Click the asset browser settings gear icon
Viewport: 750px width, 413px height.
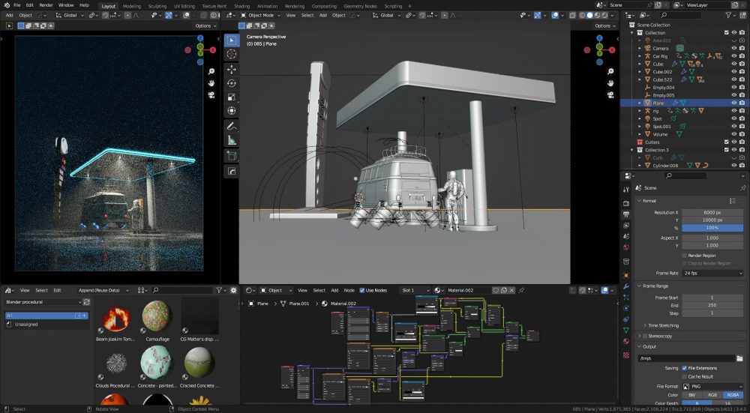pos(233,290)
